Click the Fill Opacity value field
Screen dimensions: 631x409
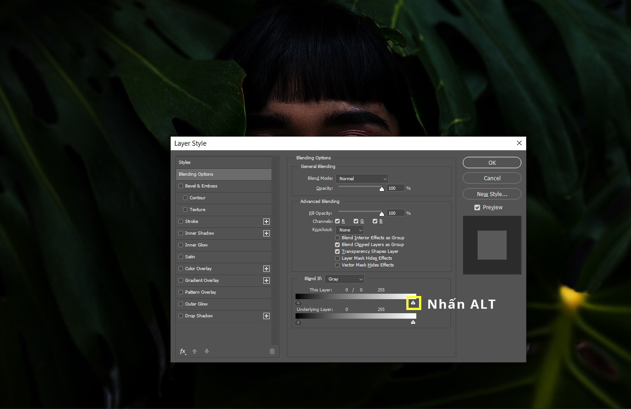point(395,213)
